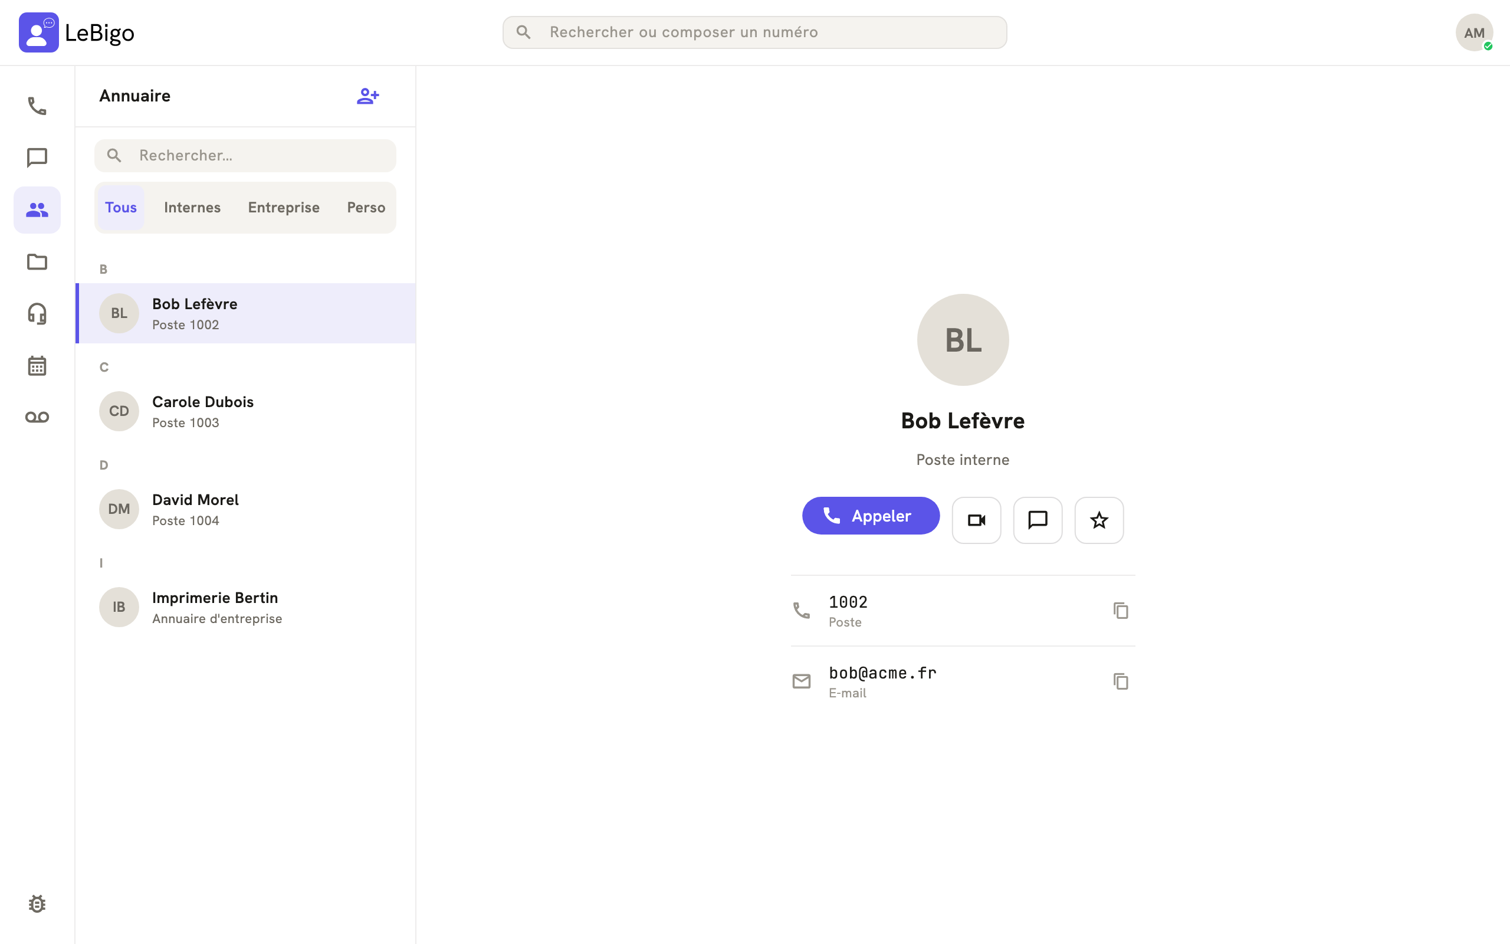This screenshot has width=1510, height=944.
Task: Open the phone calls sidebar icon
Action: [x=37, y=106]
